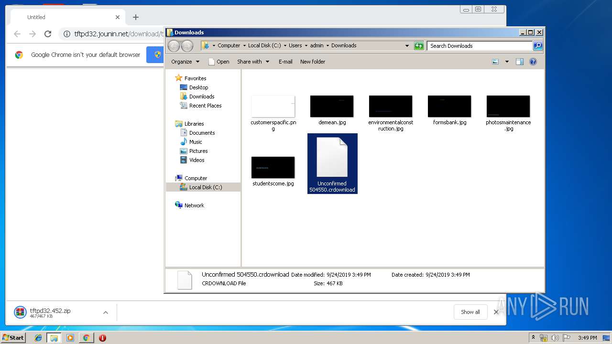The width and height of the screenshot is (612, 344).
Task: Dismiss the Chrome downloads bar
Action: [x=496, y=312]
